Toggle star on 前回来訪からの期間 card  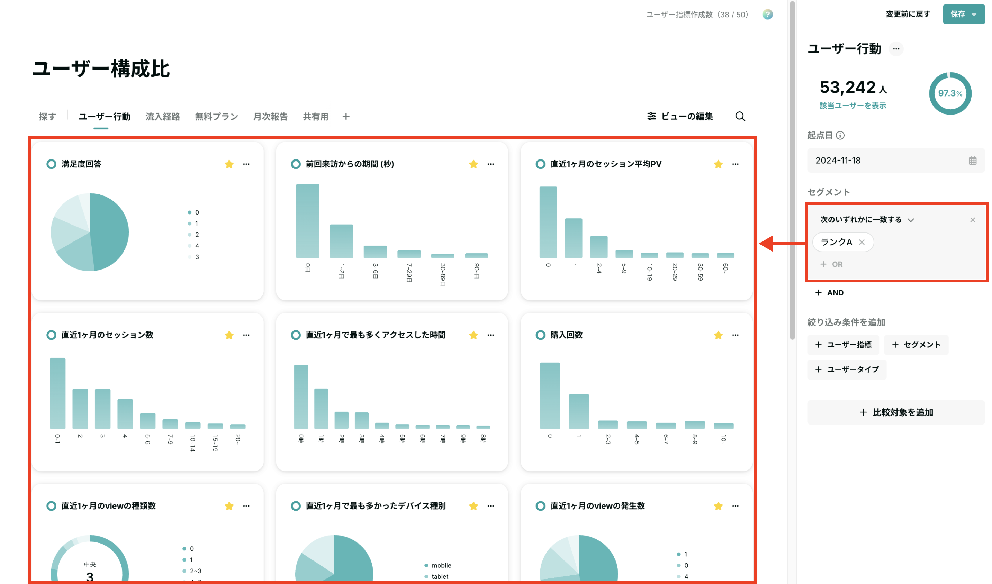pyautogui.click(x=474, y=164)
